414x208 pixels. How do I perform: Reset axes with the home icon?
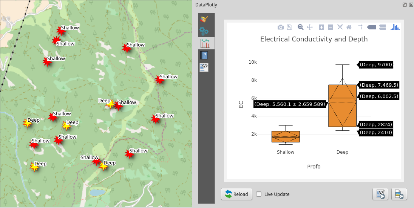pyautogui.click(x=349, y=27)
